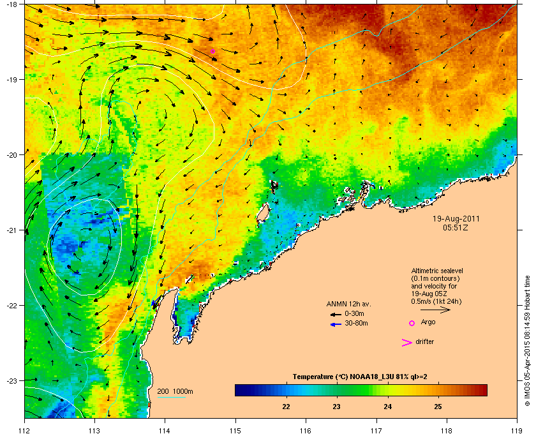Click the date label 19-Aug-2011

(x=456, y=219)
